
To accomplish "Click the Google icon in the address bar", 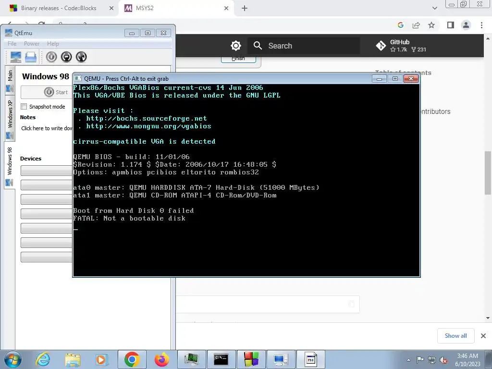I will [x=400, y=25].
